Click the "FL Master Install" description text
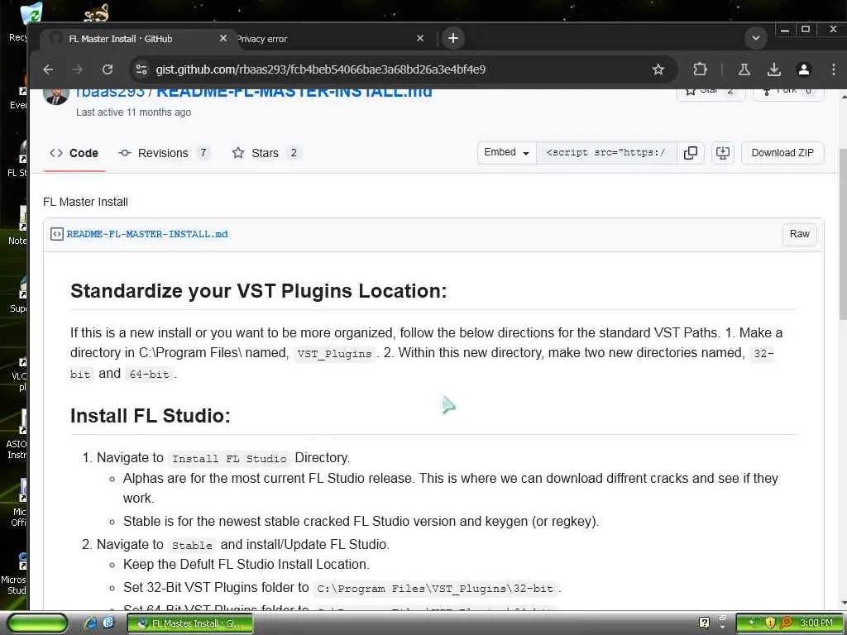Viewport: 847px width, 635px height. pos(85,202)
